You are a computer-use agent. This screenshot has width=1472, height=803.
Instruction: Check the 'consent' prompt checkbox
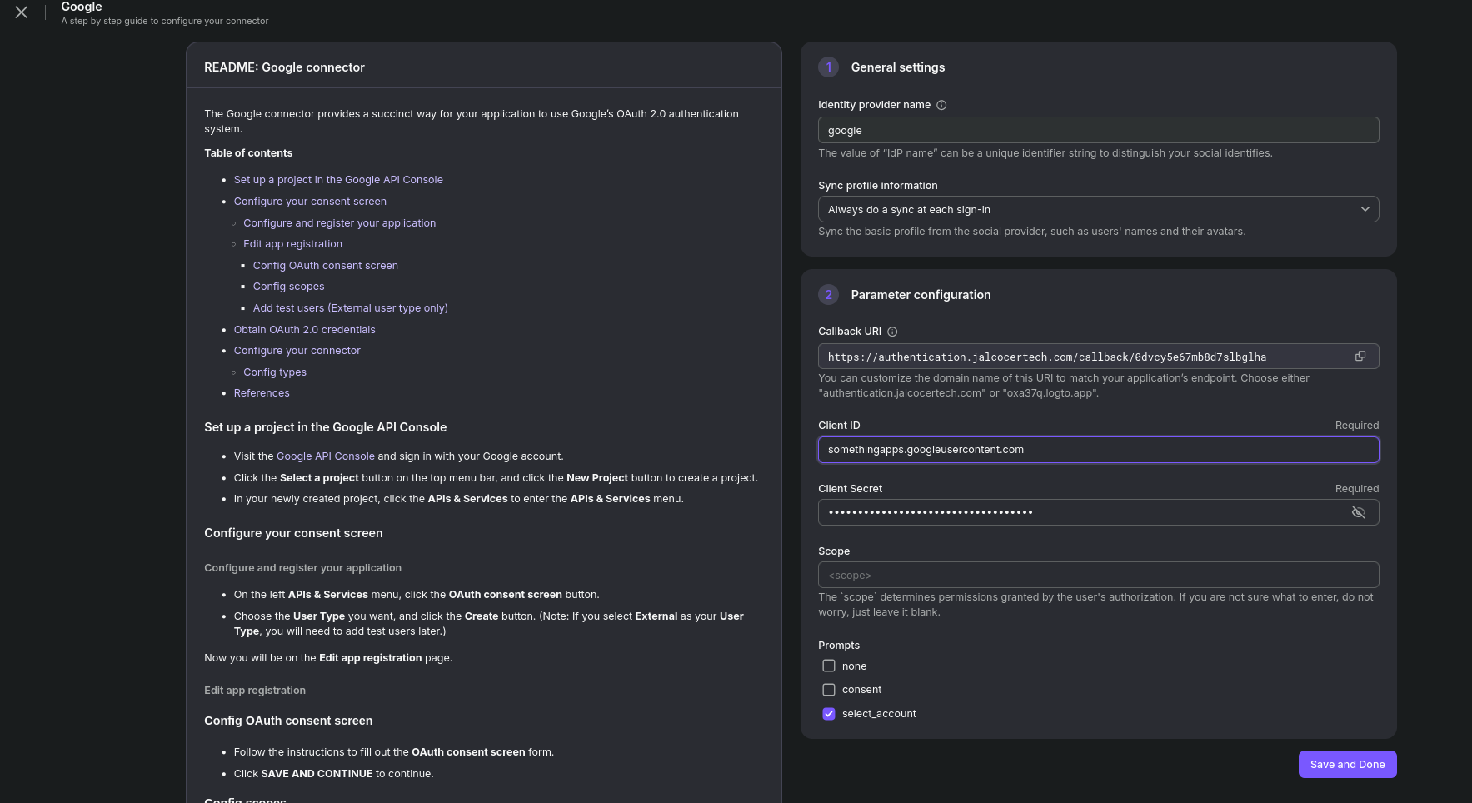829,690
